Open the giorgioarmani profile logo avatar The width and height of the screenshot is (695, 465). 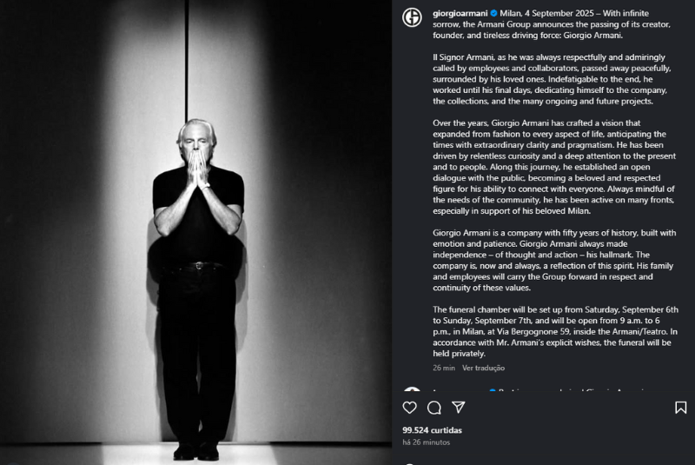pos(412,17)
